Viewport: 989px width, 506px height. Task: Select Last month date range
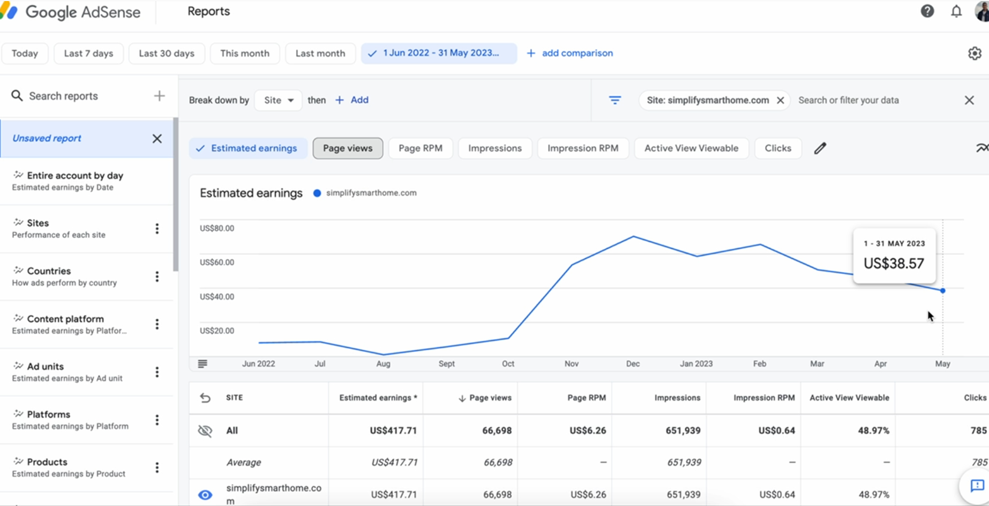(320, 53)
